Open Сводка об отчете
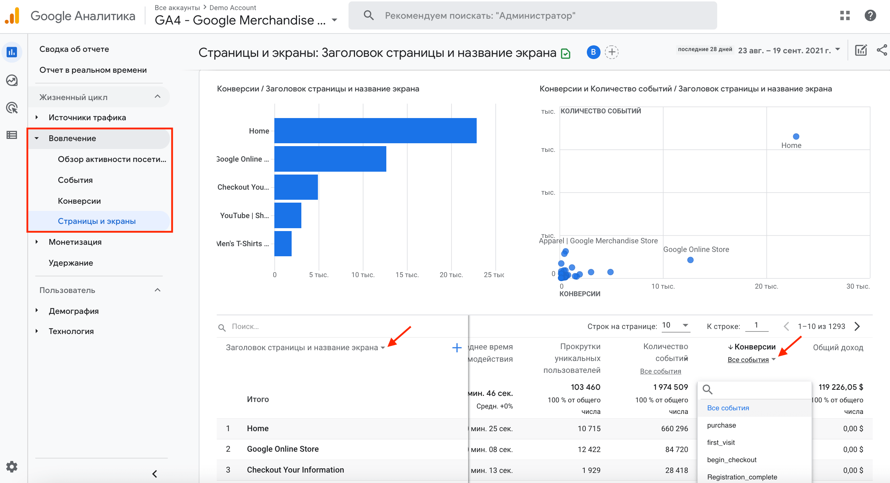This screenshot has width=890, height=483. [74, 49]
